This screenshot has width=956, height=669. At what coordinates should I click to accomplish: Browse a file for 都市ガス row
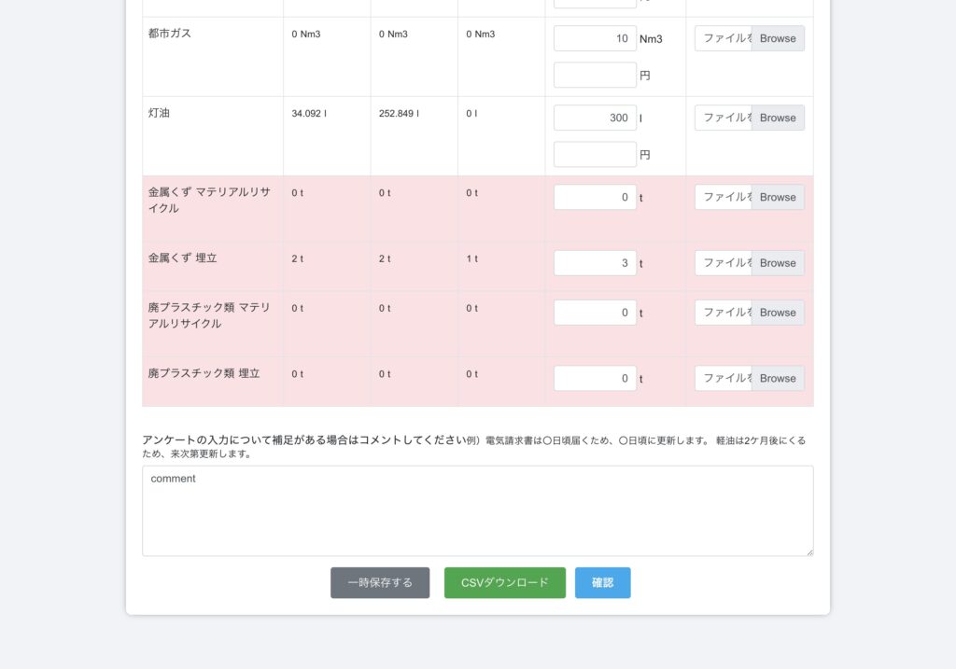pos(778,38)
